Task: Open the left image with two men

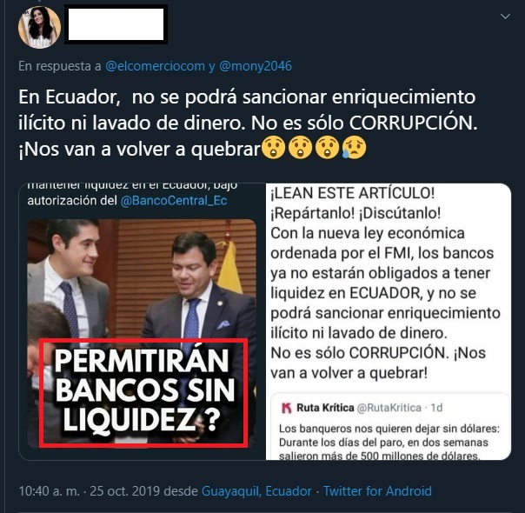Action: (x=142, y=322)
